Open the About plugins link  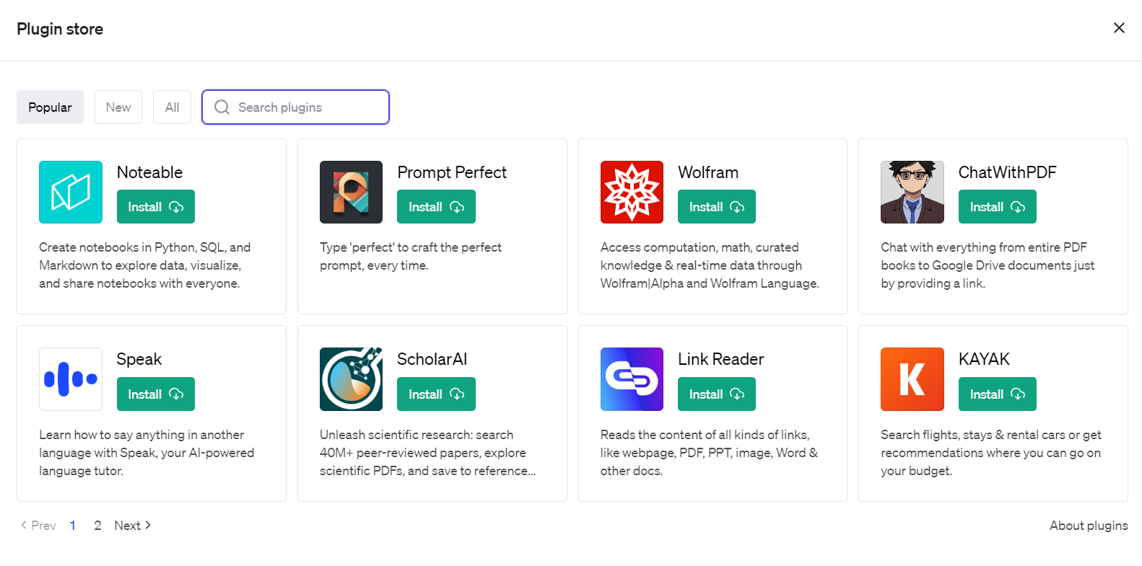[x=1088, y=526]
